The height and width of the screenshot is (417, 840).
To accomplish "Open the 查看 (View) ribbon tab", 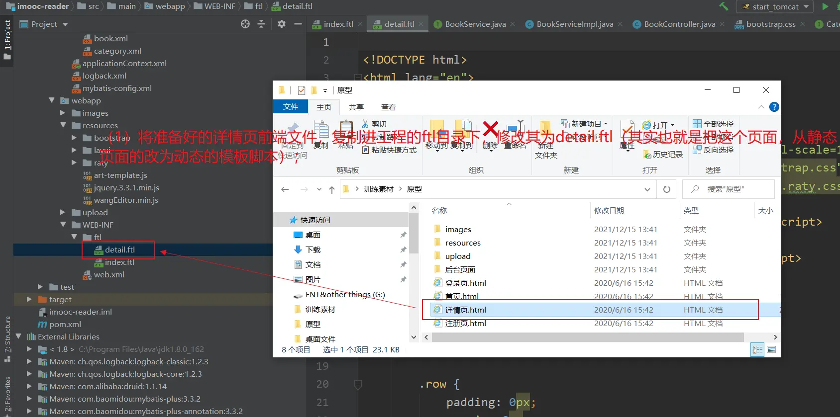I will click(x=389, y=107).
